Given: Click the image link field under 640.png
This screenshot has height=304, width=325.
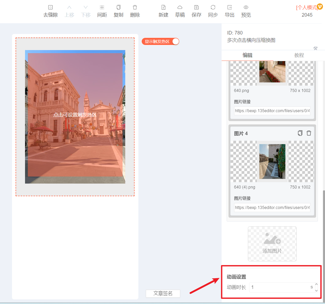Looking at the screenshot, I should 272,111.
